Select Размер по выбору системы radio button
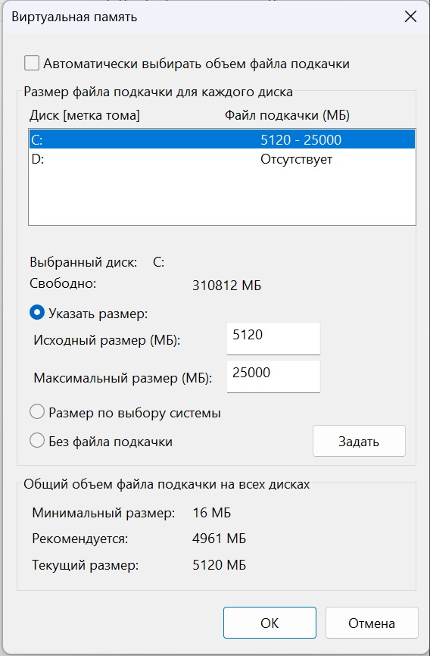Image resolution: width=430 pixels, height=656 pixels. pos(37,412)
